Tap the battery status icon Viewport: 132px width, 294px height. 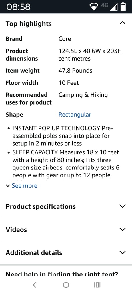(123, 7)
